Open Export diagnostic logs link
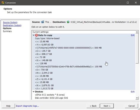This screenshot has width=140, height=110. (x=27, y=106)
